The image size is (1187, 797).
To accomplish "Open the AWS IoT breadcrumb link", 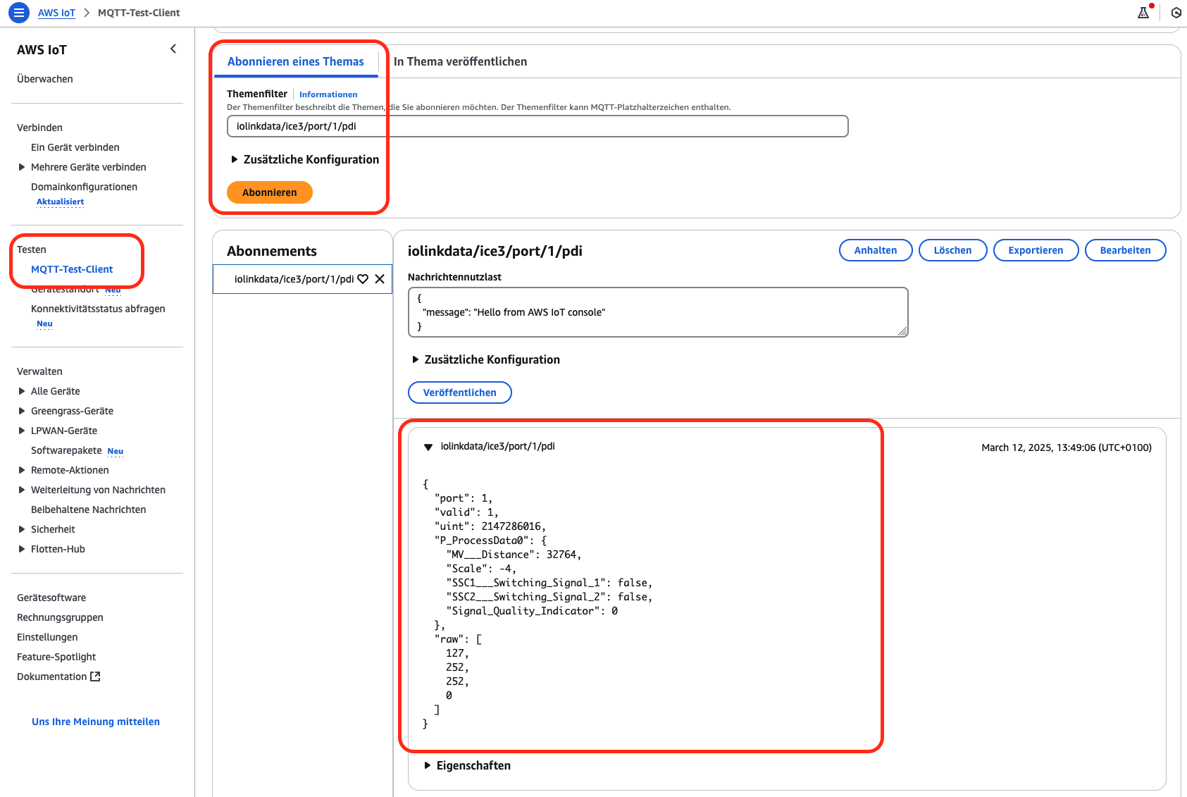I will [56, 13].
